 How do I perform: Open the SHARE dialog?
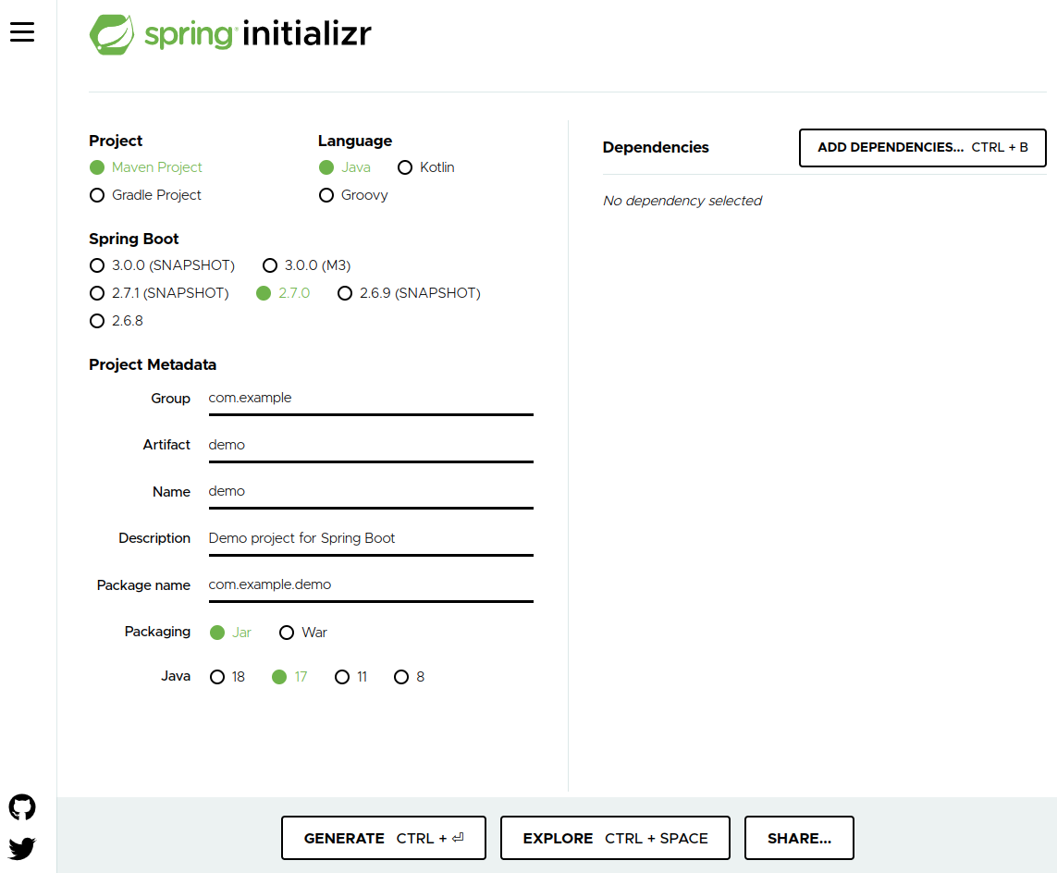tap(798, 838)
